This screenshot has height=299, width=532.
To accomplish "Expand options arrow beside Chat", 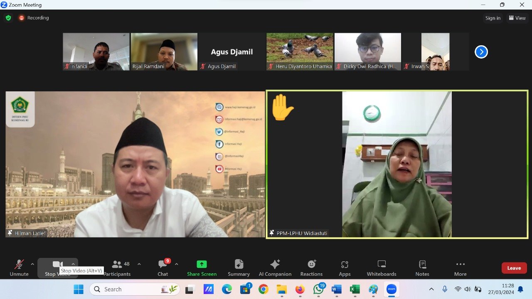I will click(x=176, y=264).
